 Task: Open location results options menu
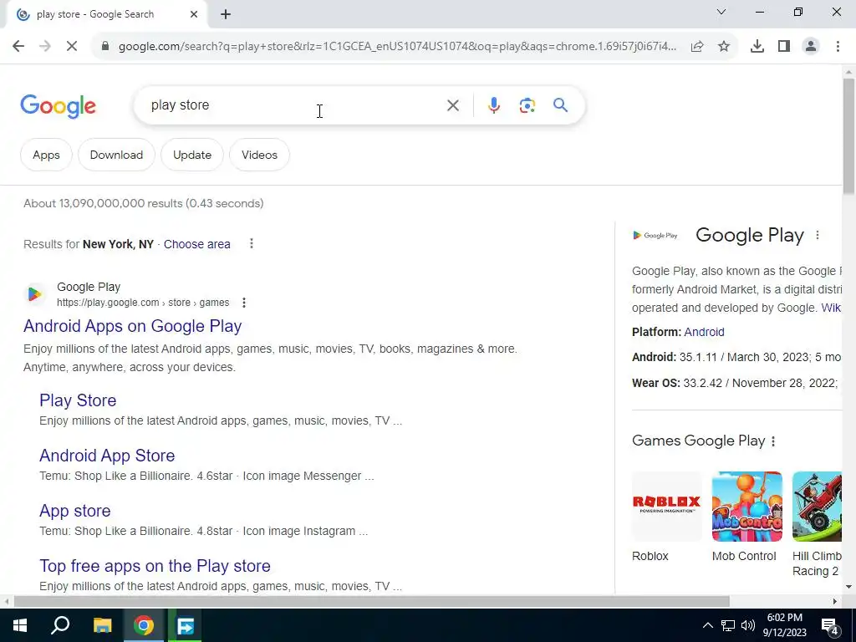click(x=251, y=243)
